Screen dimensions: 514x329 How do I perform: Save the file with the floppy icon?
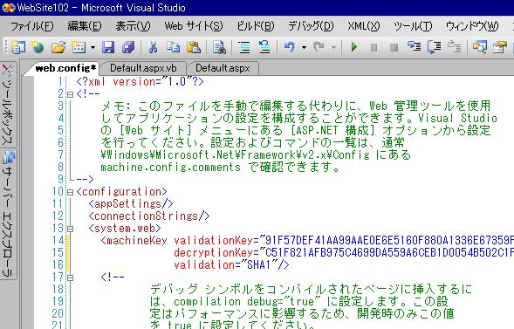pos(108,47)
